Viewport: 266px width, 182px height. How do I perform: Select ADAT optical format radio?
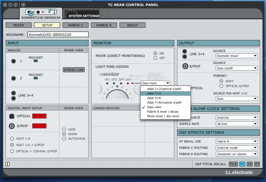click(221, 81)
